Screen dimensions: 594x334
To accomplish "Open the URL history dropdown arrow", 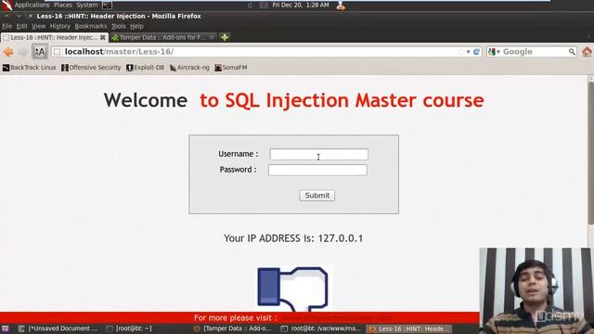I will tap(468, 52).
